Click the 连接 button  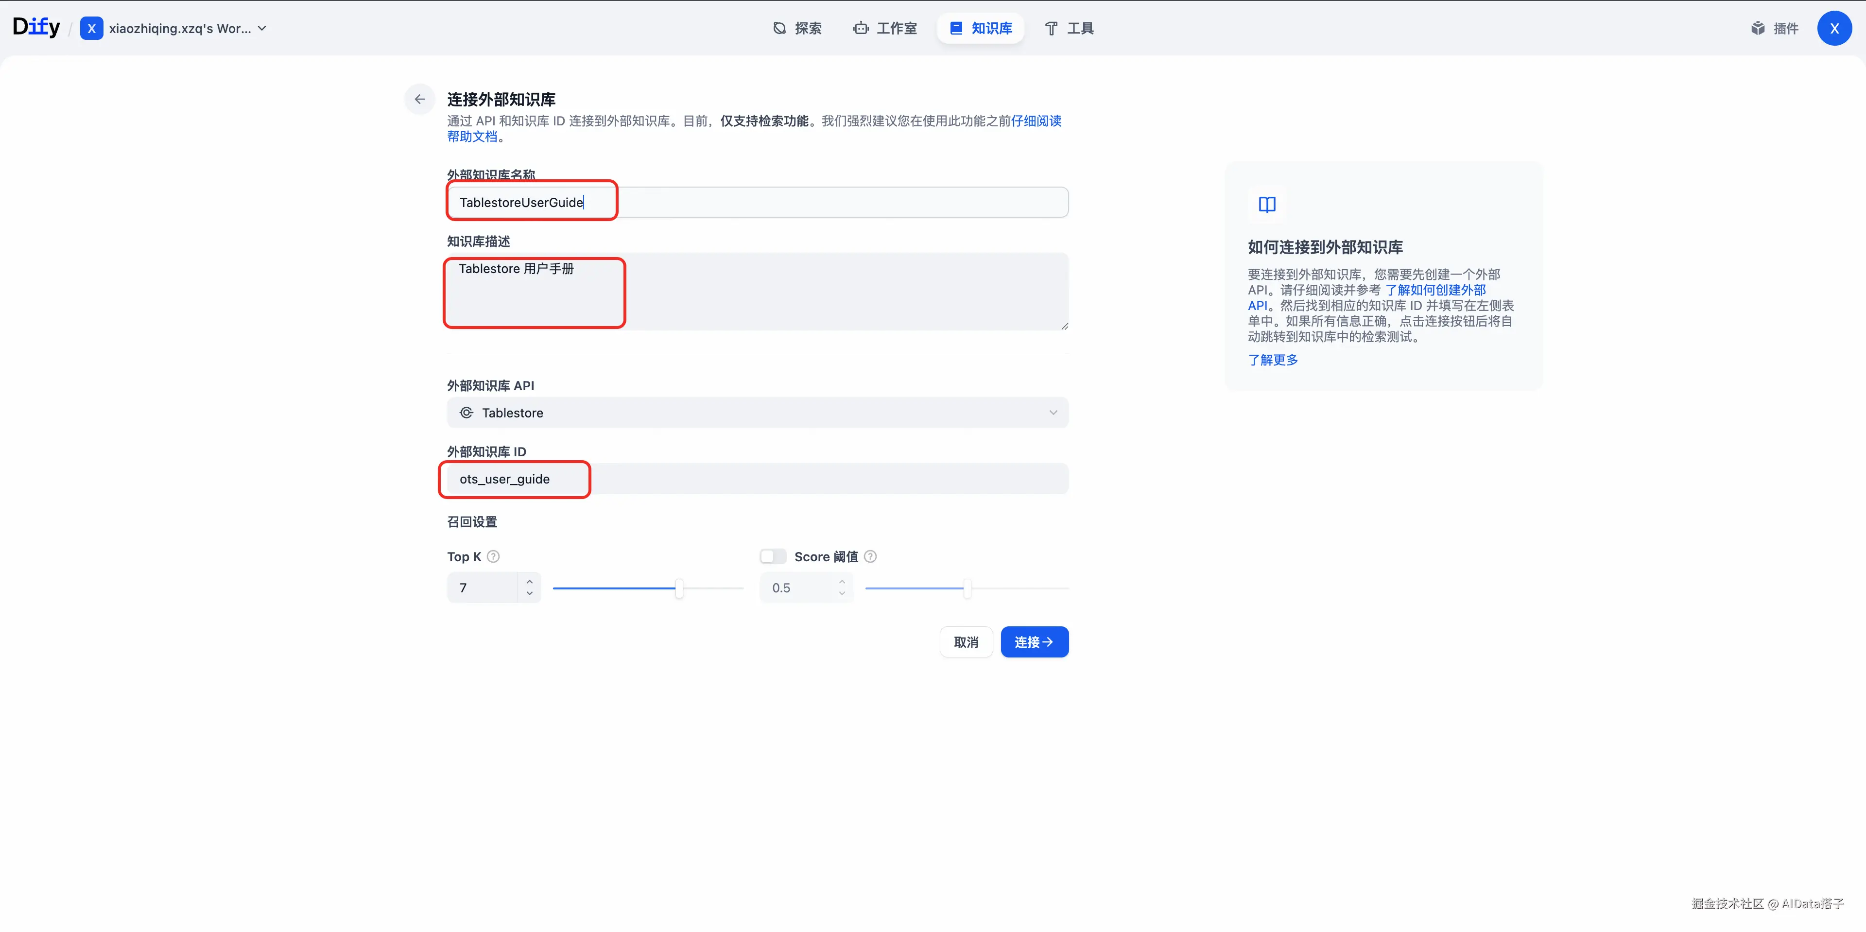pos(1035,642)
